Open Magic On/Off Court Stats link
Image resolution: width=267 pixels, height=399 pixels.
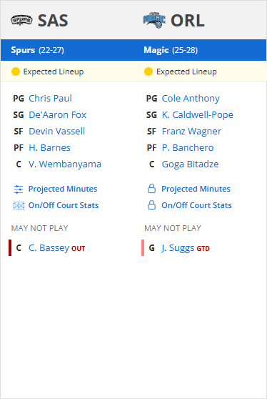196,205
